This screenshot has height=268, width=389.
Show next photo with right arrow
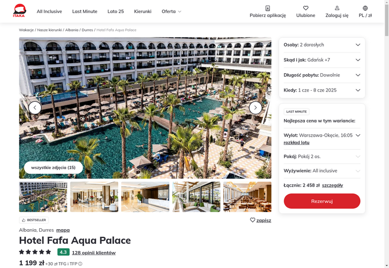(x=255, y=108)
